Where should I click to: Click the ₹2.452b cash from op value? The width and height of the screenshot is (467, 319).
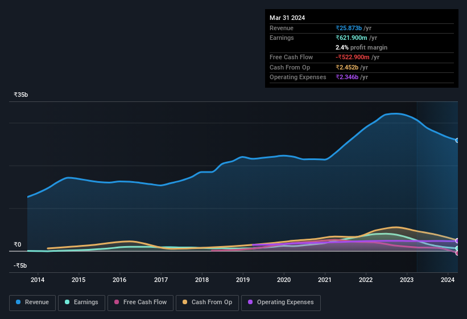coord(347,67)
